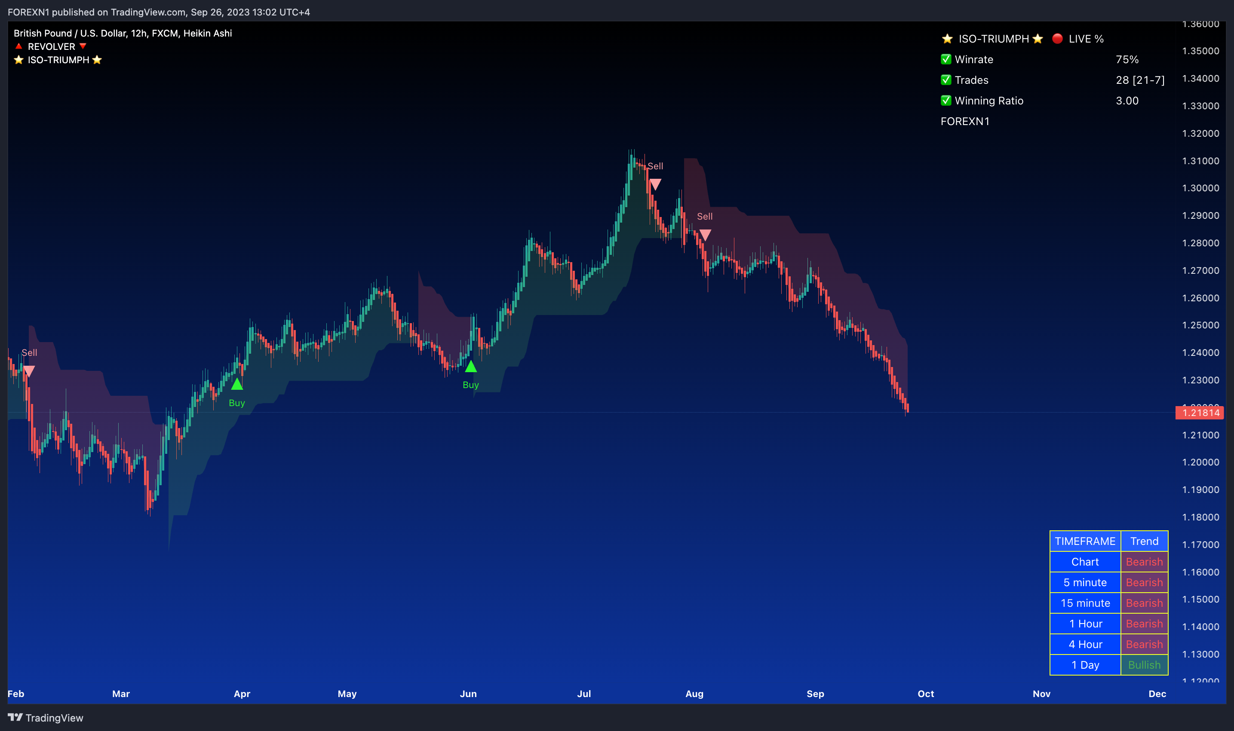Click the FOREXN1 text in stats panel
1234x731 pixels.
[x=965, y=121]
